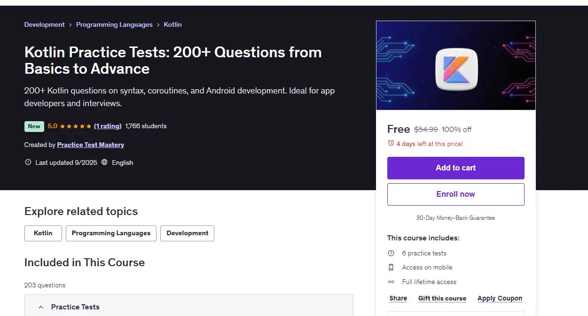Click the Add to cart button
Viewport: 588px width, 316px height.
[x=455, y=168]
